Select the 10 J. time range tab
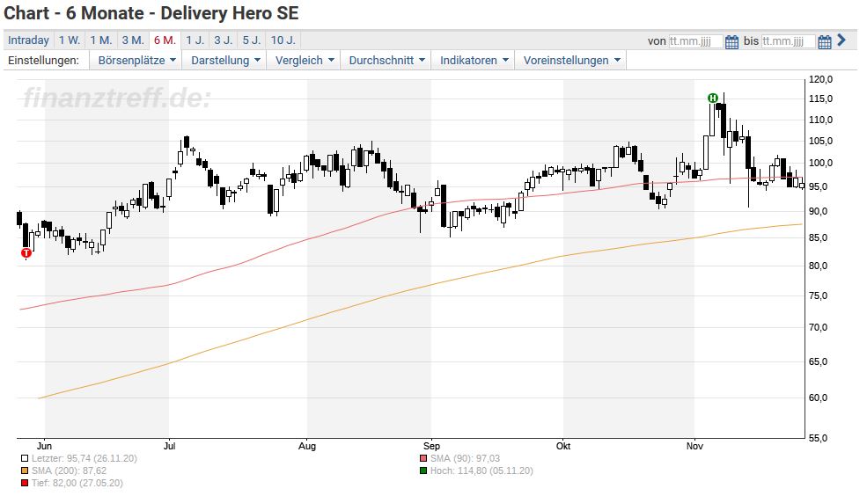 click(x=283, y=40)
